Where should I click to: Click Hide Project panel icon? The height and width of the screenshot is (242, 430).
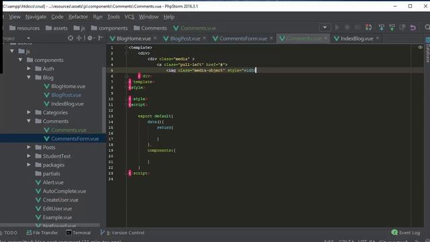pos(101,38)
